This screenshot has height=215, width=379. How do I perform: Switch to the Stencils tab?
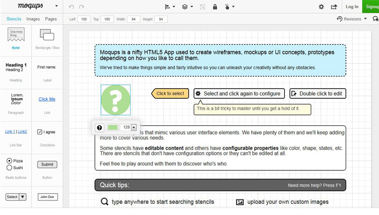click(x=14, y=19)
